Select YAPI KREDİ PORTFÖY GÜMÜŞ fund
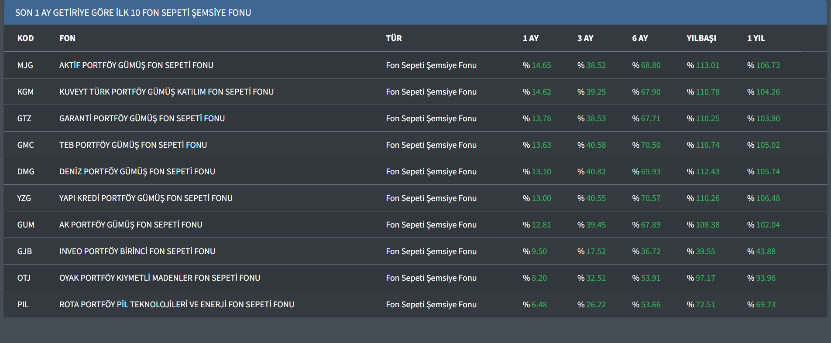This screenshot has height=343, width=831. [146, 198]
